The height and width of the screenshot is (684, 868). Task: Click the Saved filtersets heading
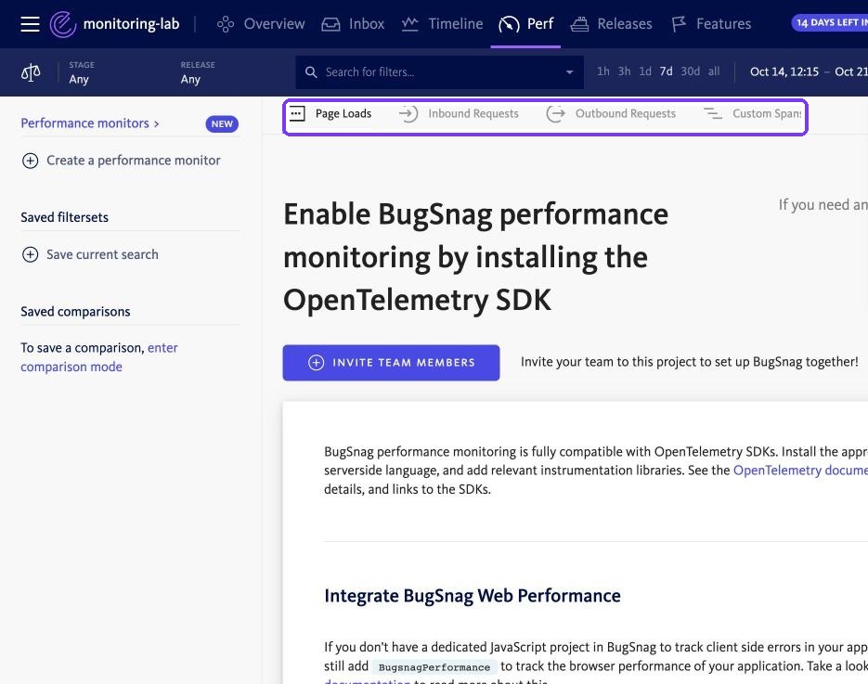(64, 217)
